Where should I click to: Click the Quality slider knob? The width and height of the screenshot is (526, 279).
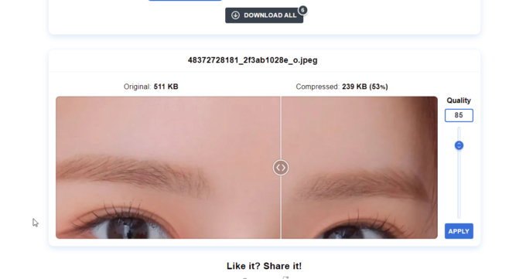coord(459,145)
